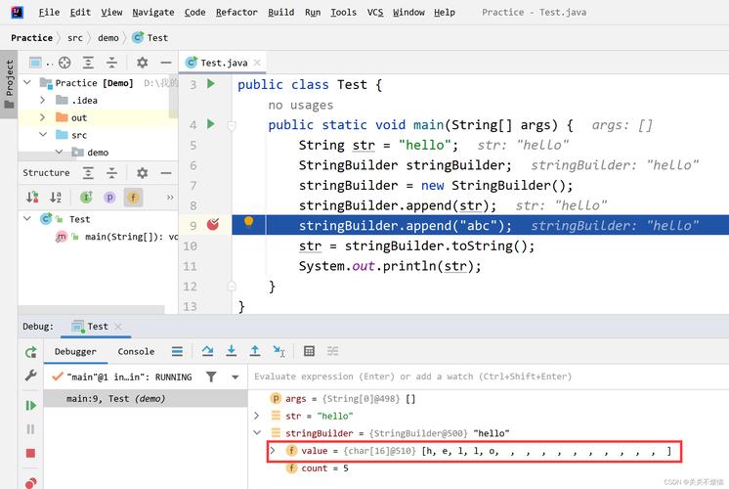Click the run gutter arrow beside main method
This screenshot has width=729, height=489.
210,125
